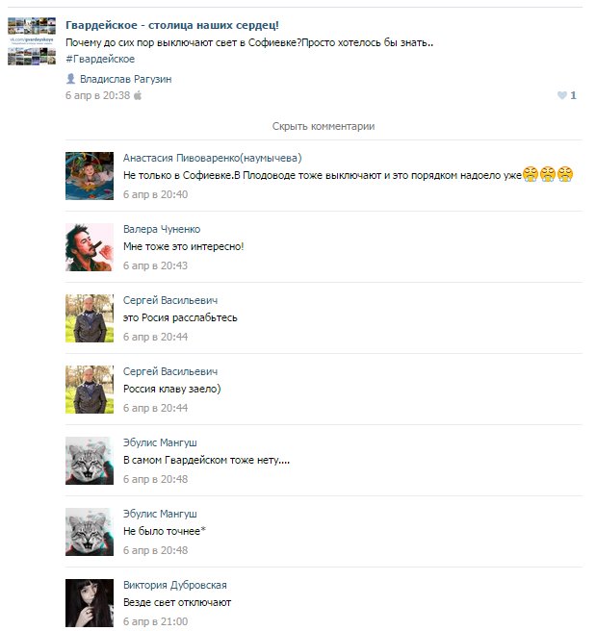
Task: Click the cat avatar next to 'В самом Гвардейском тоже нету'
Action: (x=90, y=461)
